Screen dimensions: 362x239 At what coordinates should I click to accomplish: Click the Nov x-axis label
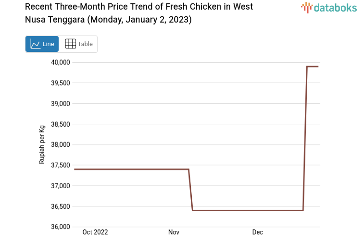[174, 232]
